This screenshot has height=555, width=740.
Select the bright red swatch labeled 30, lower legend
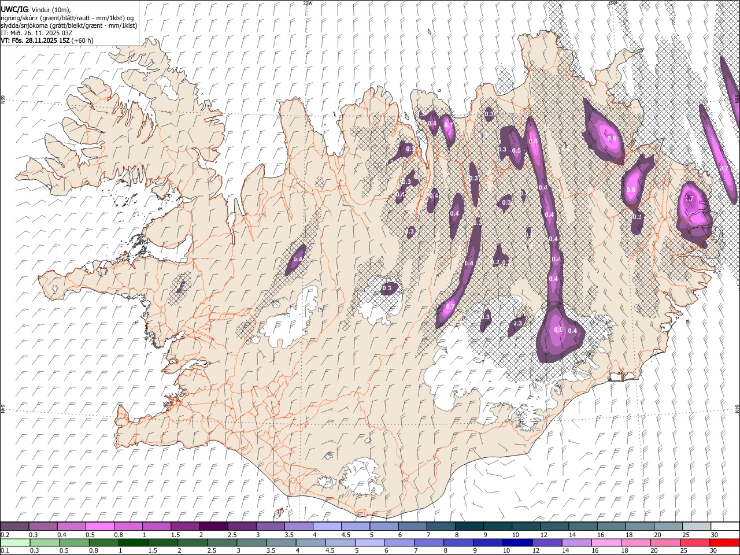pyautogui.click(x=724, y=542)
